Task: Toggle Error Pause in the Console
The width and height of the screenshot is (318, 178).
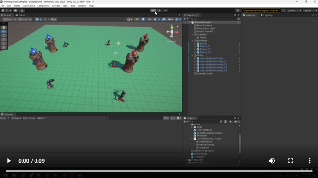Action: coord(29,118)
